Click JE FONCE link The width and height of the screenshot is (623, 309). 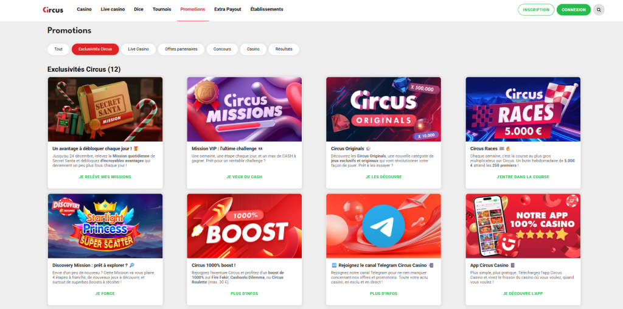tap(105, 294)
